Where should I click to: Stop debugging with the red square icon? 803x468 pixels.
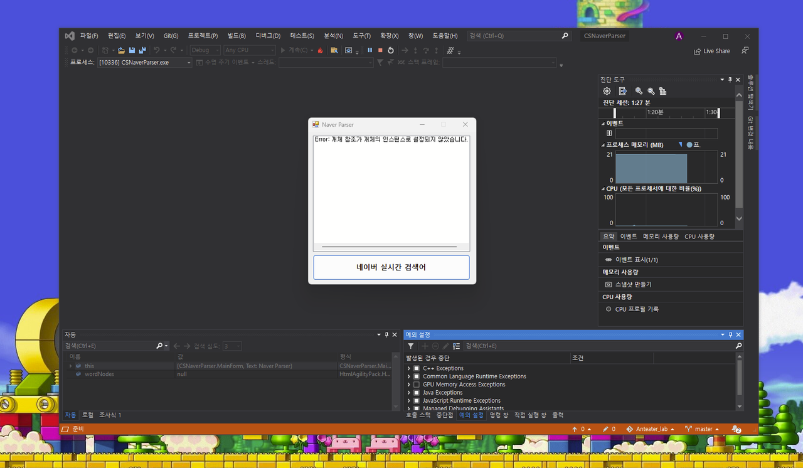coord(380,50)
